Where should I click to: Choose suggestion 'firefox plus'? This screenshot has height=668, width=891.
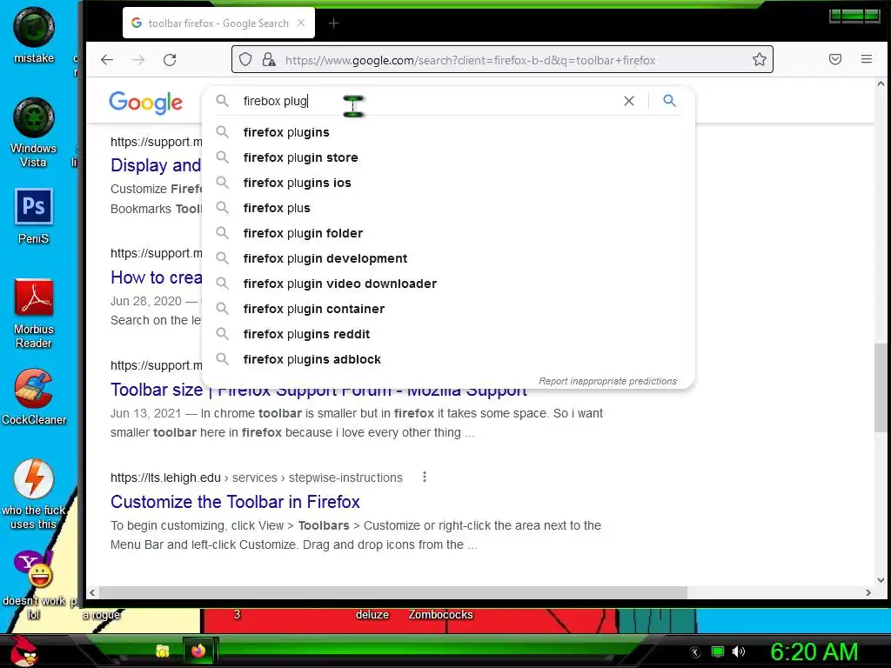point(448,208)
